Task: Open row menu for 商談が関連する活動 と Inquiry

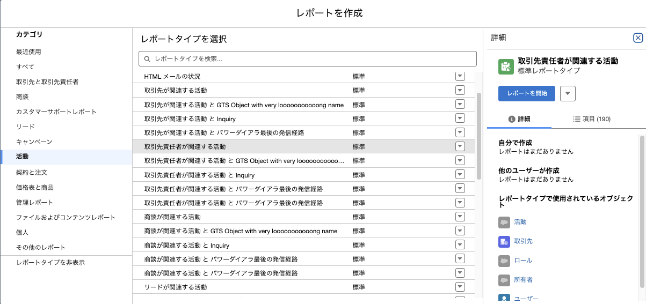Action: [460, 245]
